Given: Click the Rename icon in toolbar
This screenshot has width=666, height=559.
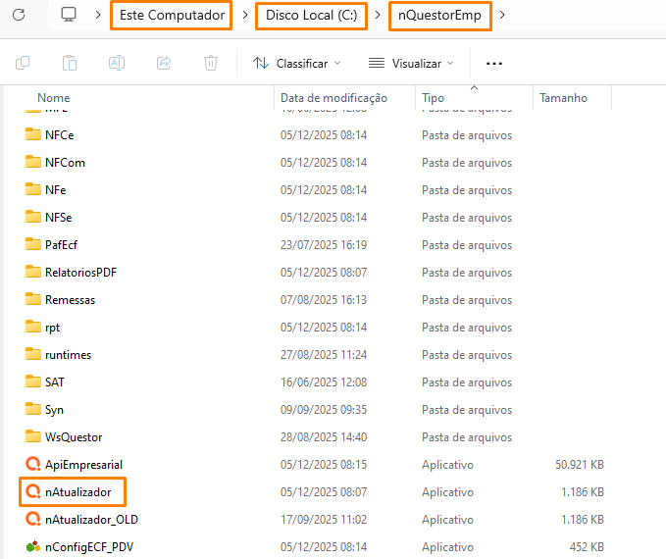Looking at the screenshot, I should point(117,63).
